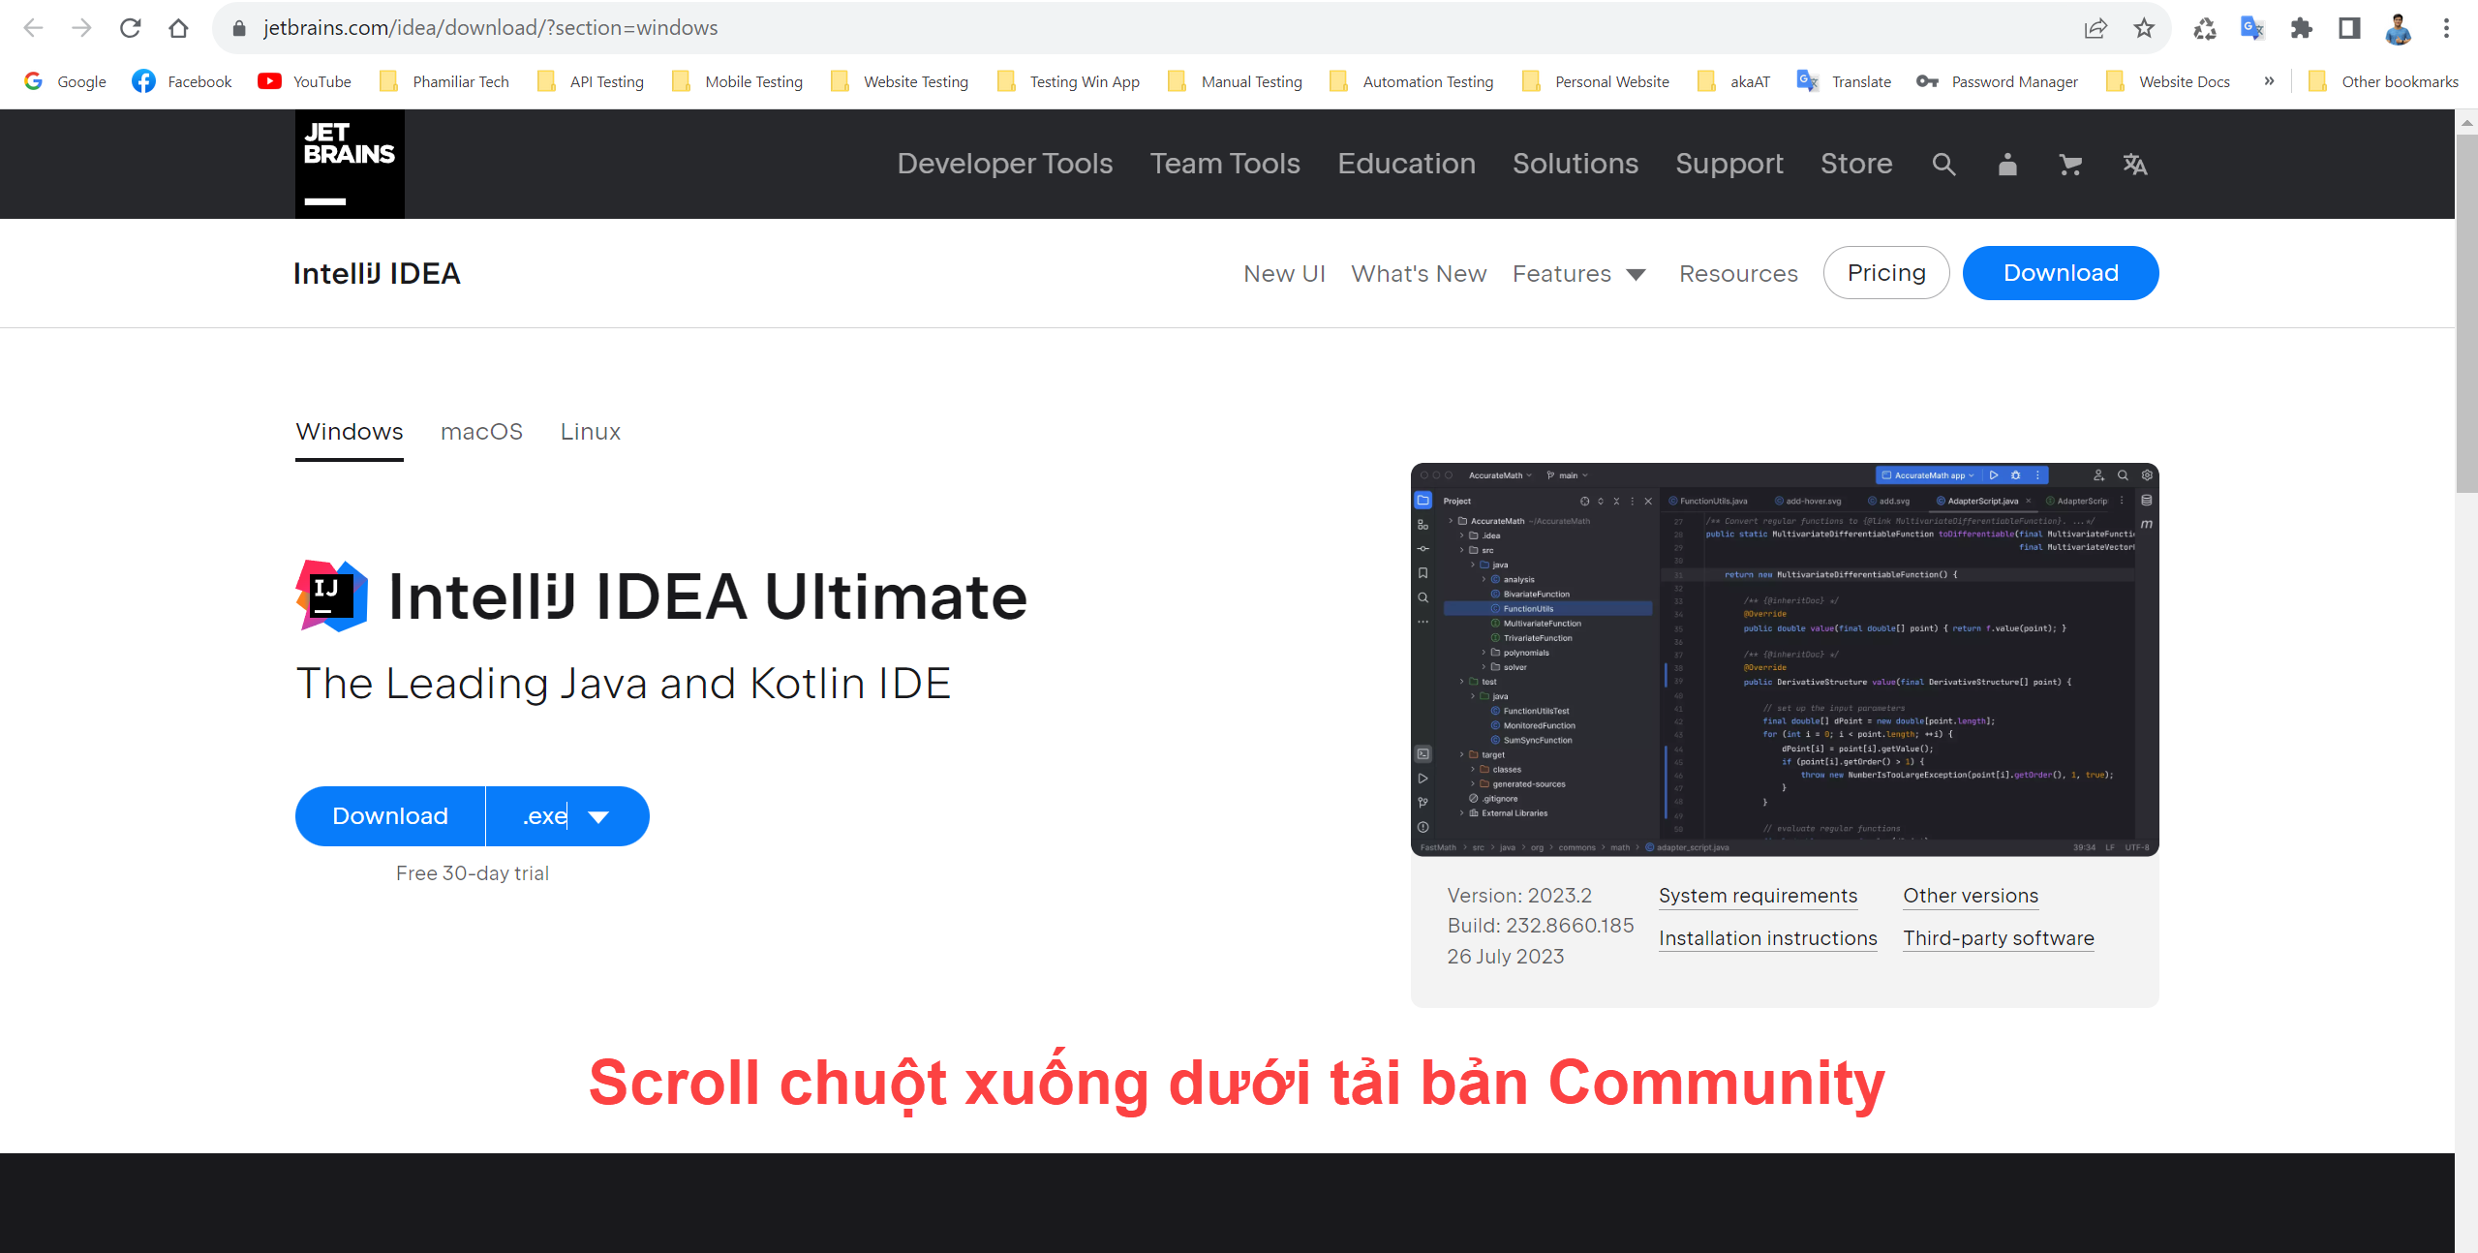Click the Download button in the header
This screenshot has height=1253, width=2478.
click(2061, 273)
